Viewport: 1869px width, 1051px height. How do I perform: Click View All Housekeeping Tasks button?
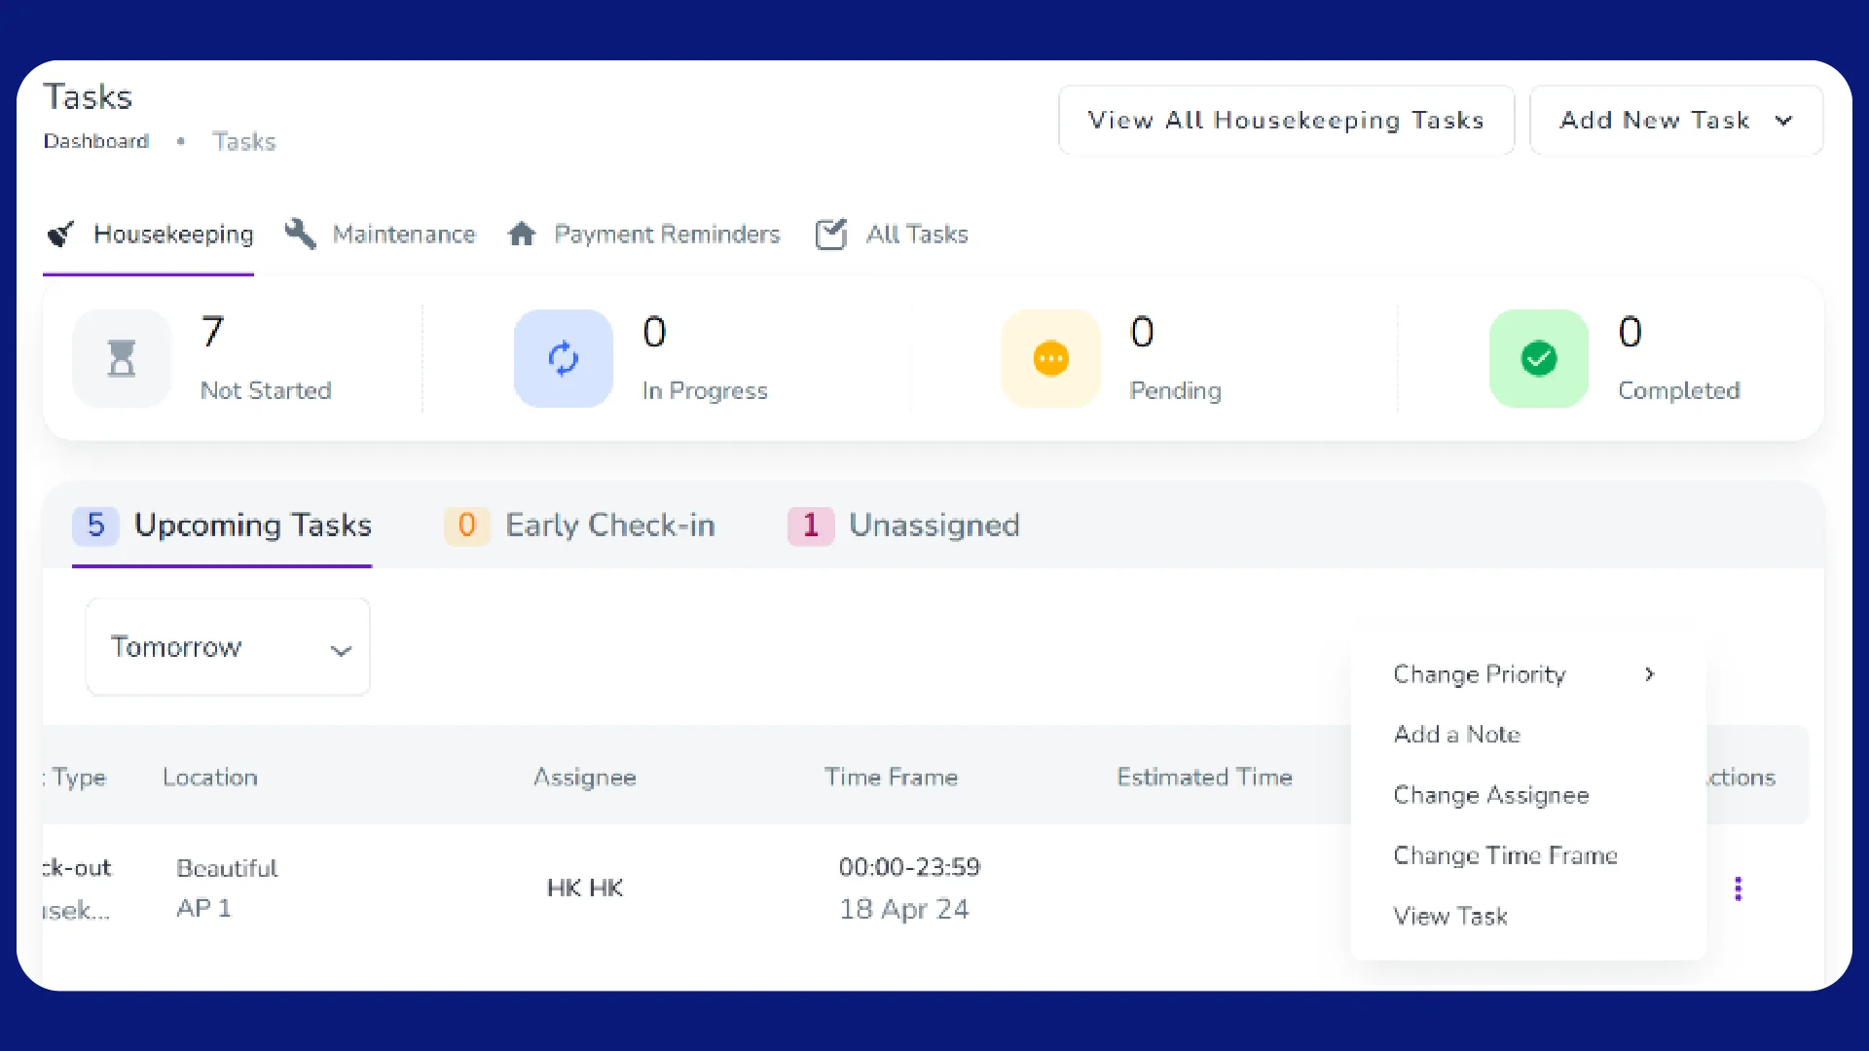[x=1286, y=121]
